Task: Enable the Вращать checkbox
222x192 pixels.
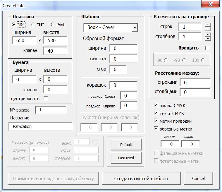Action: pos(207,48)
